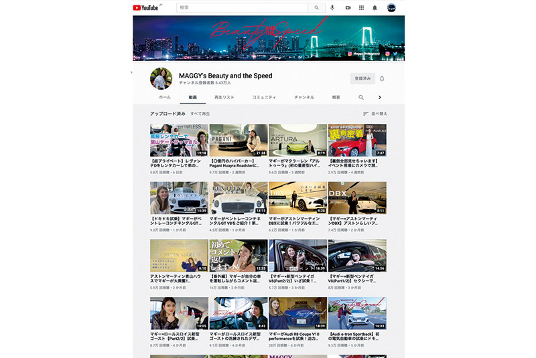Click title アストンマーティン青山ハウス video
The image size is (536, 358).
tap(176, 278)
